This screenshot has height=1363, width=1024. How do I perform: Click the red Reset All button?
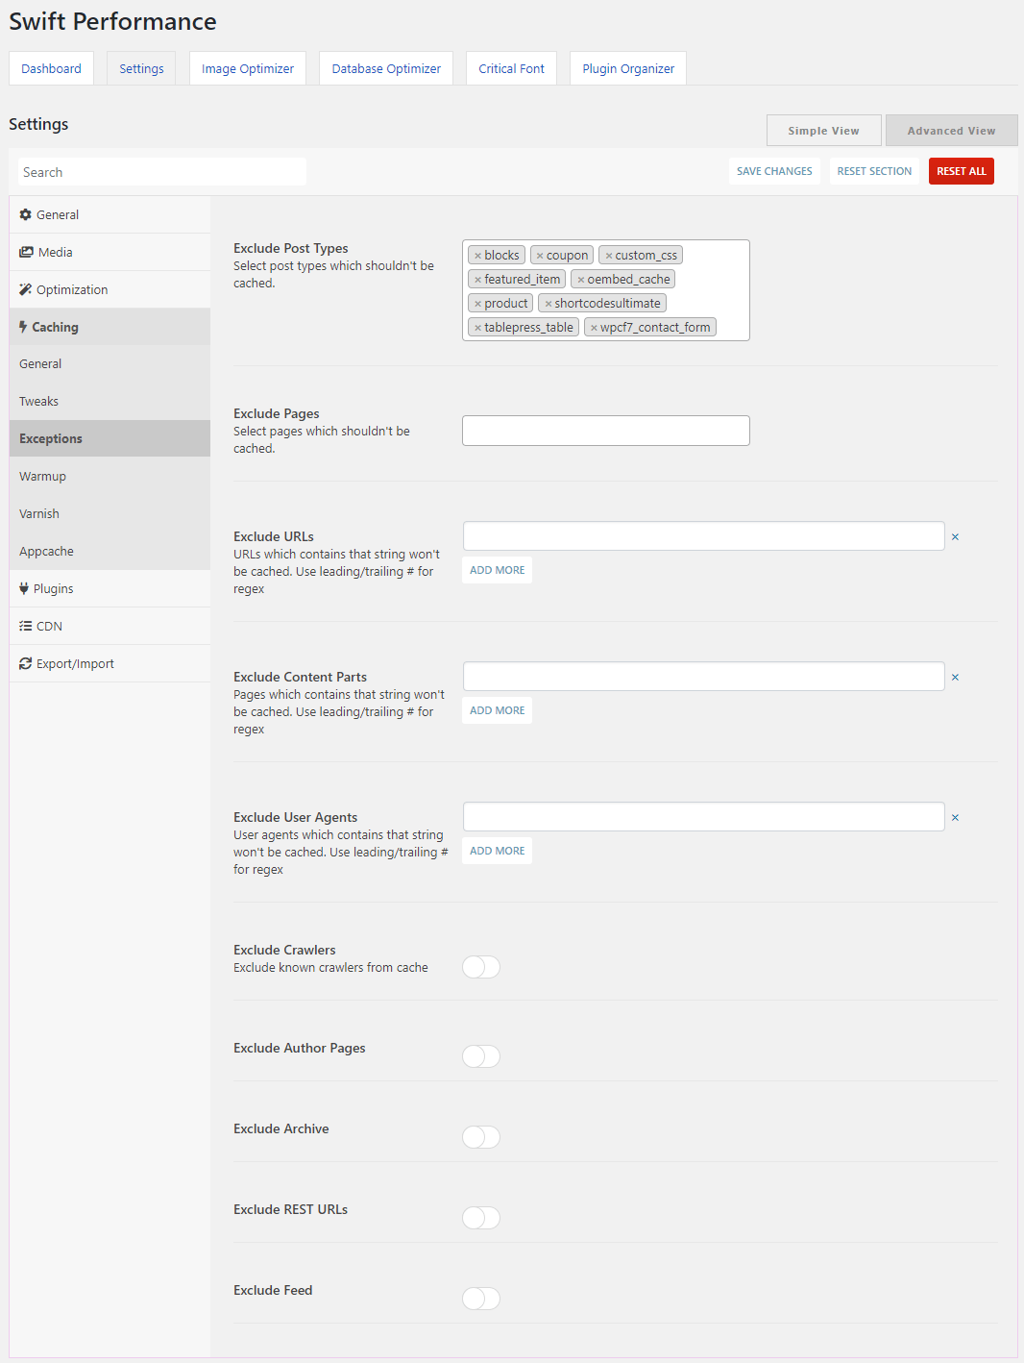coord(962,171)
